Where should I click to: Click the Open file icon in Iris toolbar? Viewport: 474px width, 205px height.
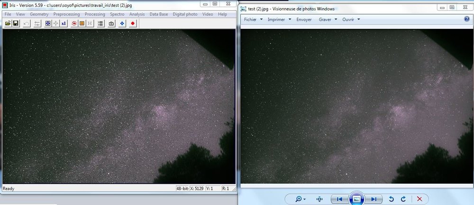8,23
